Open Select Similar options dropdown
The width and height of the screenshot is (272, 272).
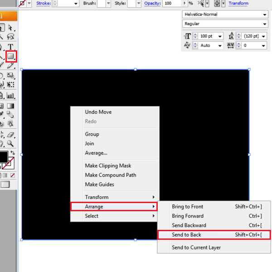tap(207, 3)
